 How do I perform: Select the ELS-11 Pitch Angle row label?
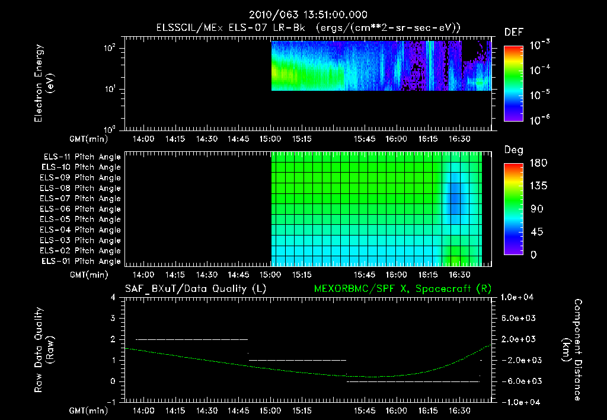82,157
